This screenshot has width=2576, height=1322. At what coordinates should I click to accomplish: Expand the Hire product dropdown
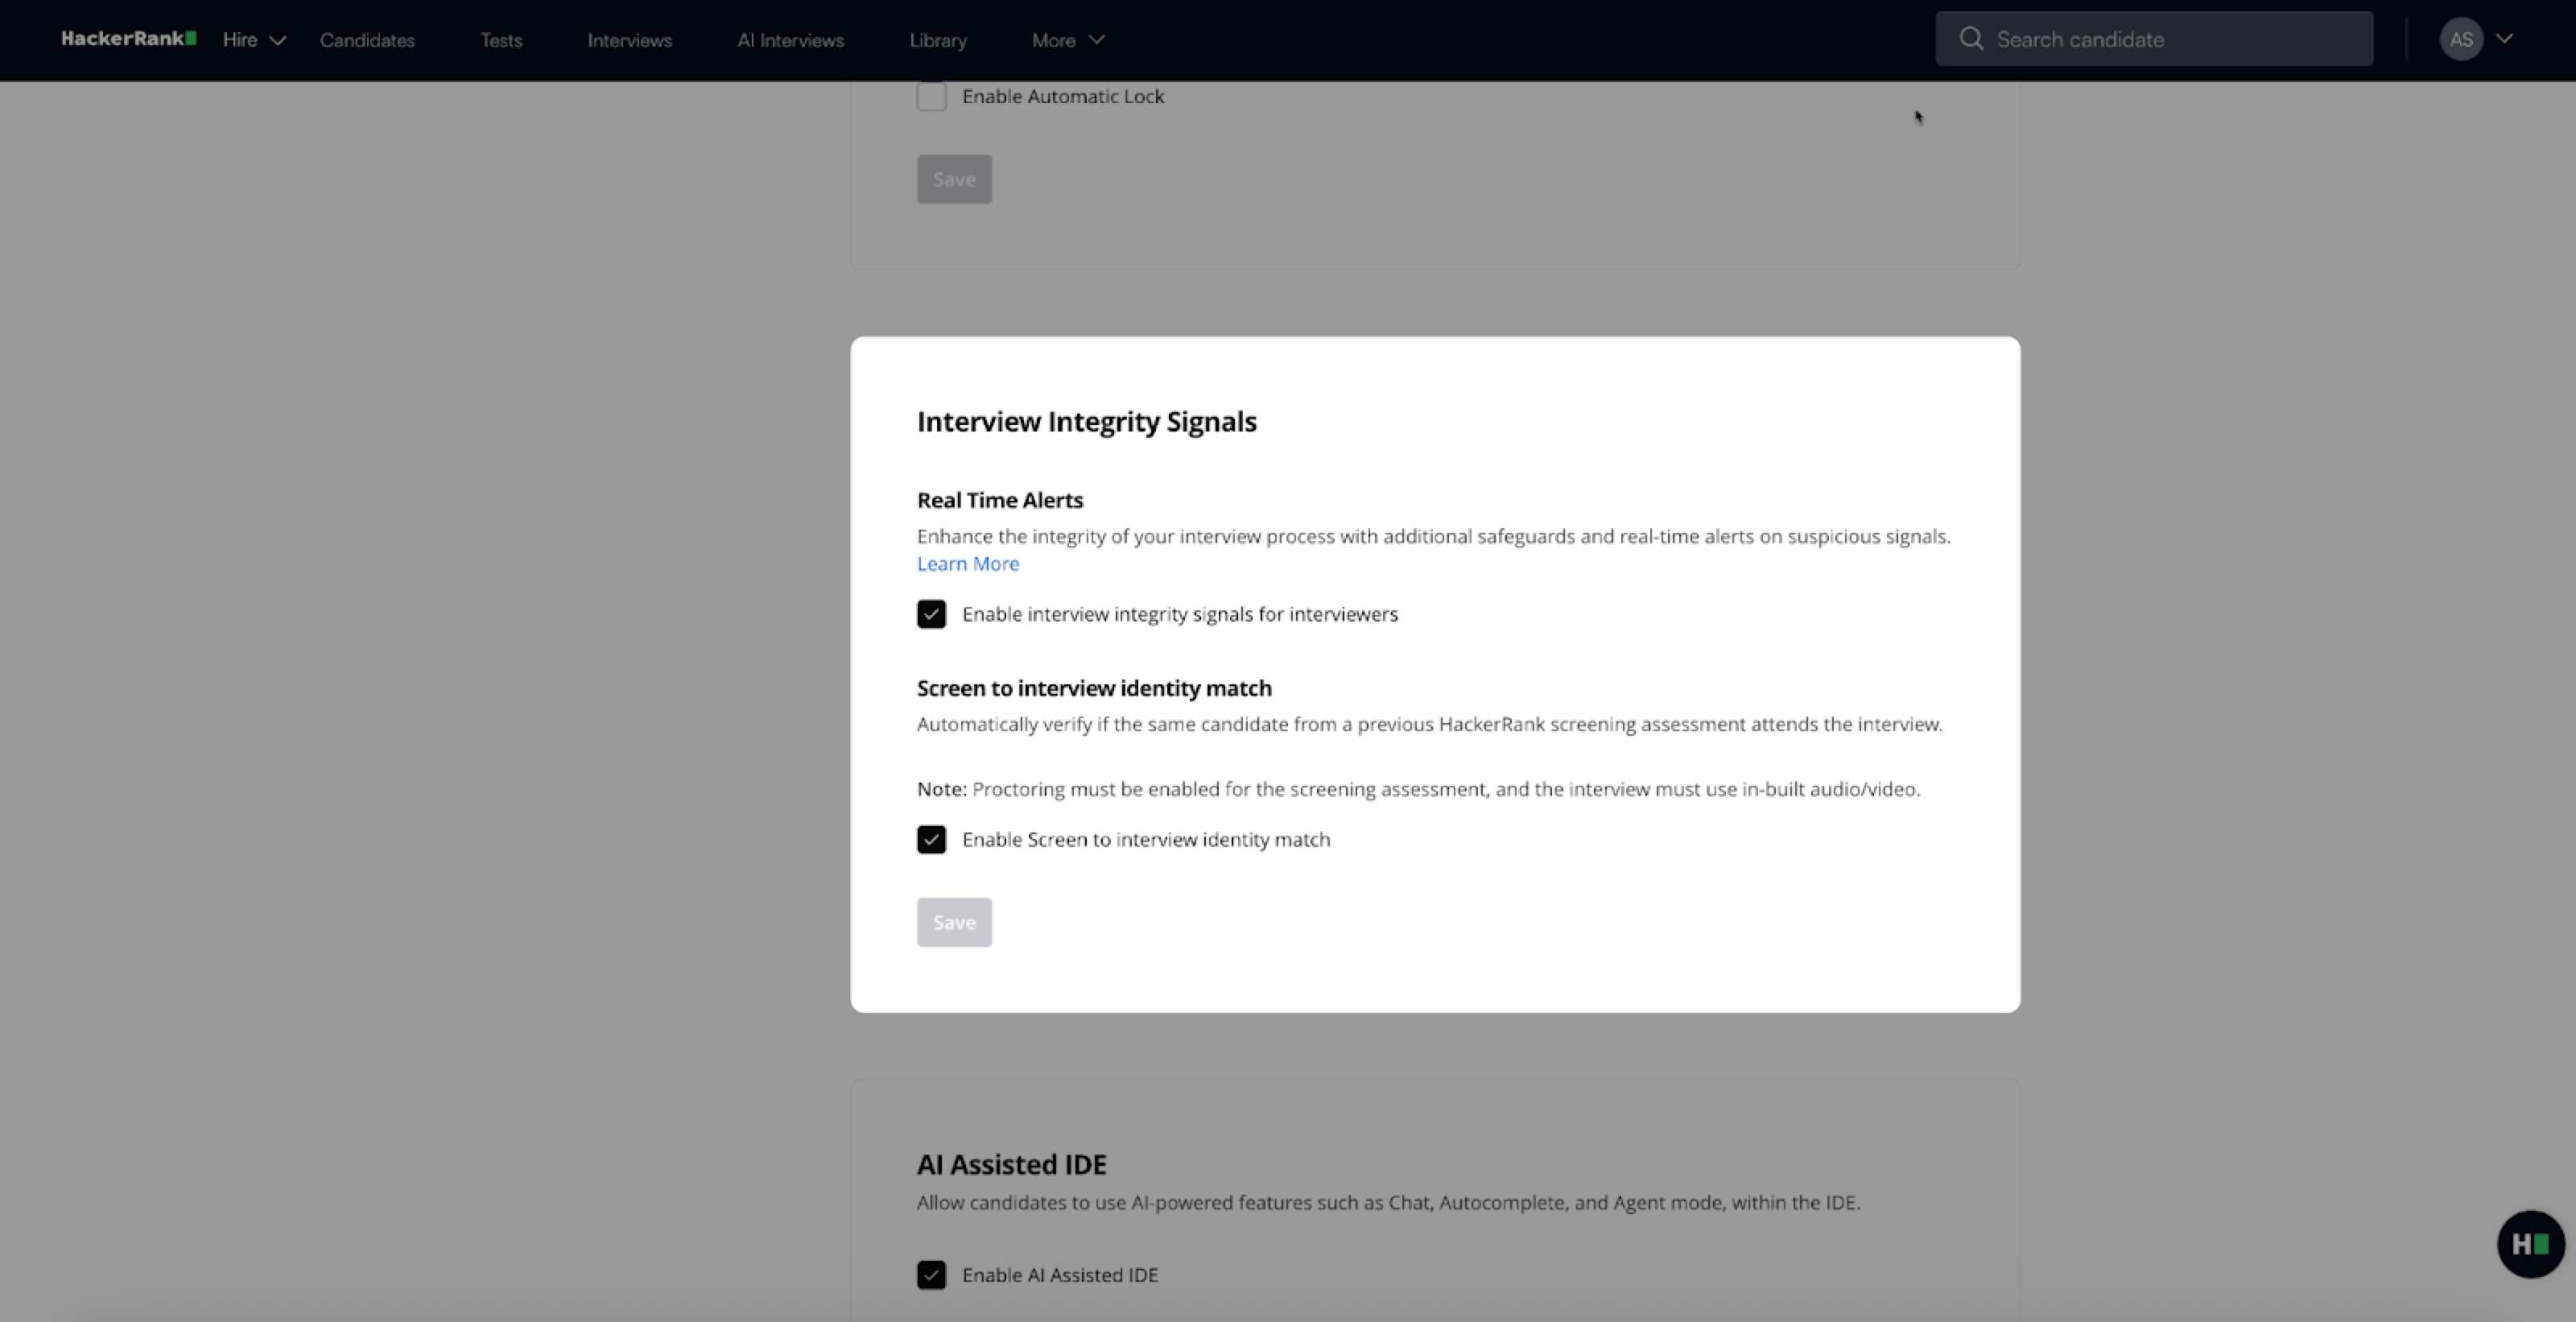pos(254,40)
